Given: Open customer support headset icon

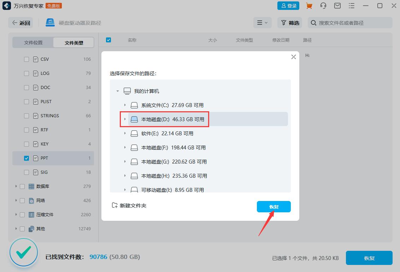Looking at the screenshot, I should pyautogui.click(x=323, y=6).
